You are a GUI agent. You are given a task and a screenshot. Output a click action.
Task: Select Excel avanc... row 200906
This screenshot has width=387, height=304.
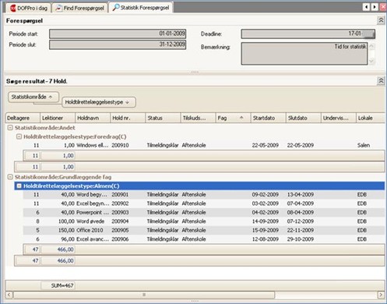point(204,239)
